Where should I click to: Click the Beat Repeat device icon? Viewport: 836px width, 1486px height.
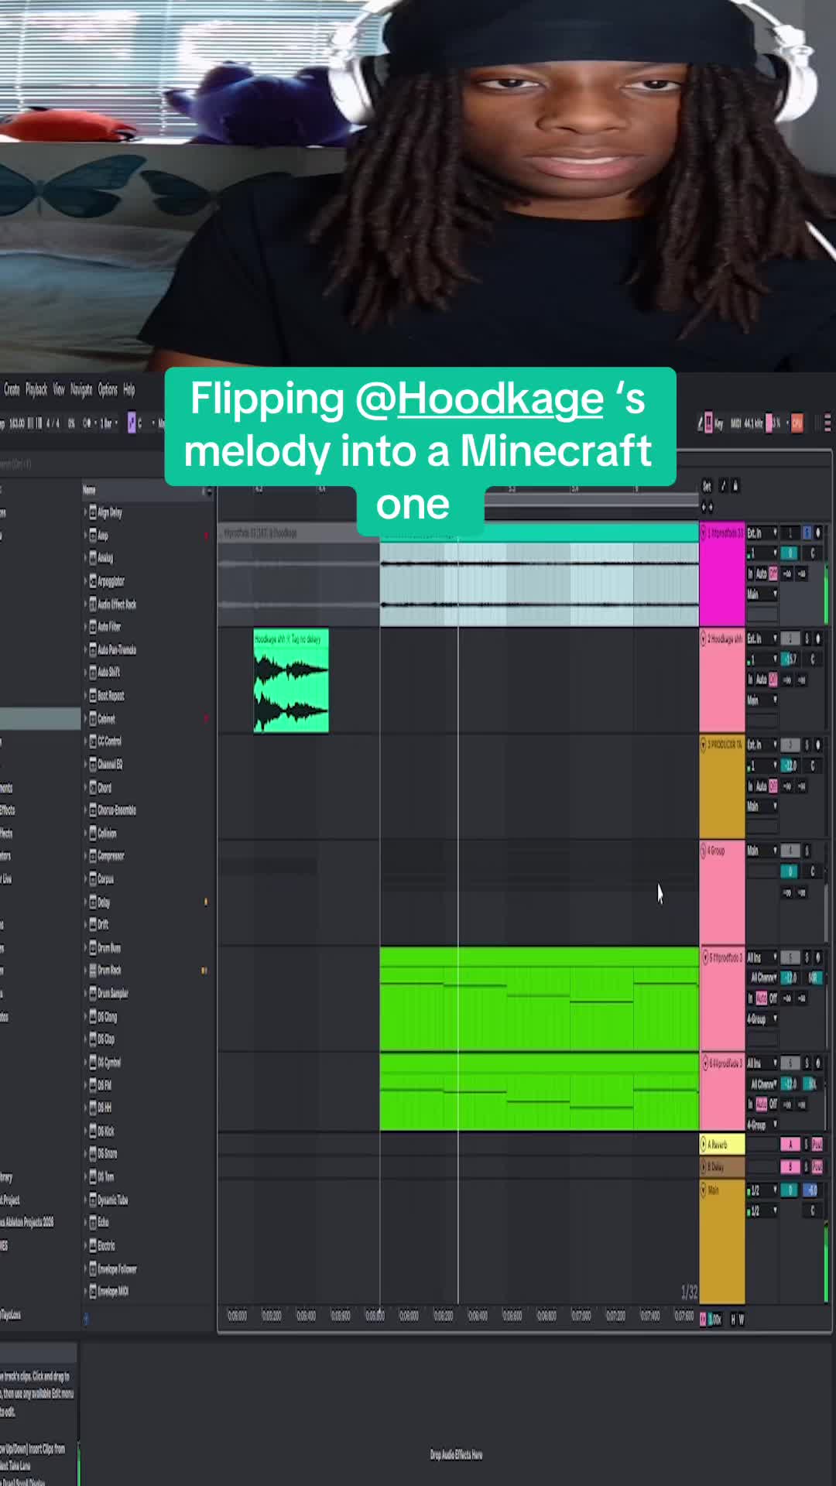coord(93,696)
